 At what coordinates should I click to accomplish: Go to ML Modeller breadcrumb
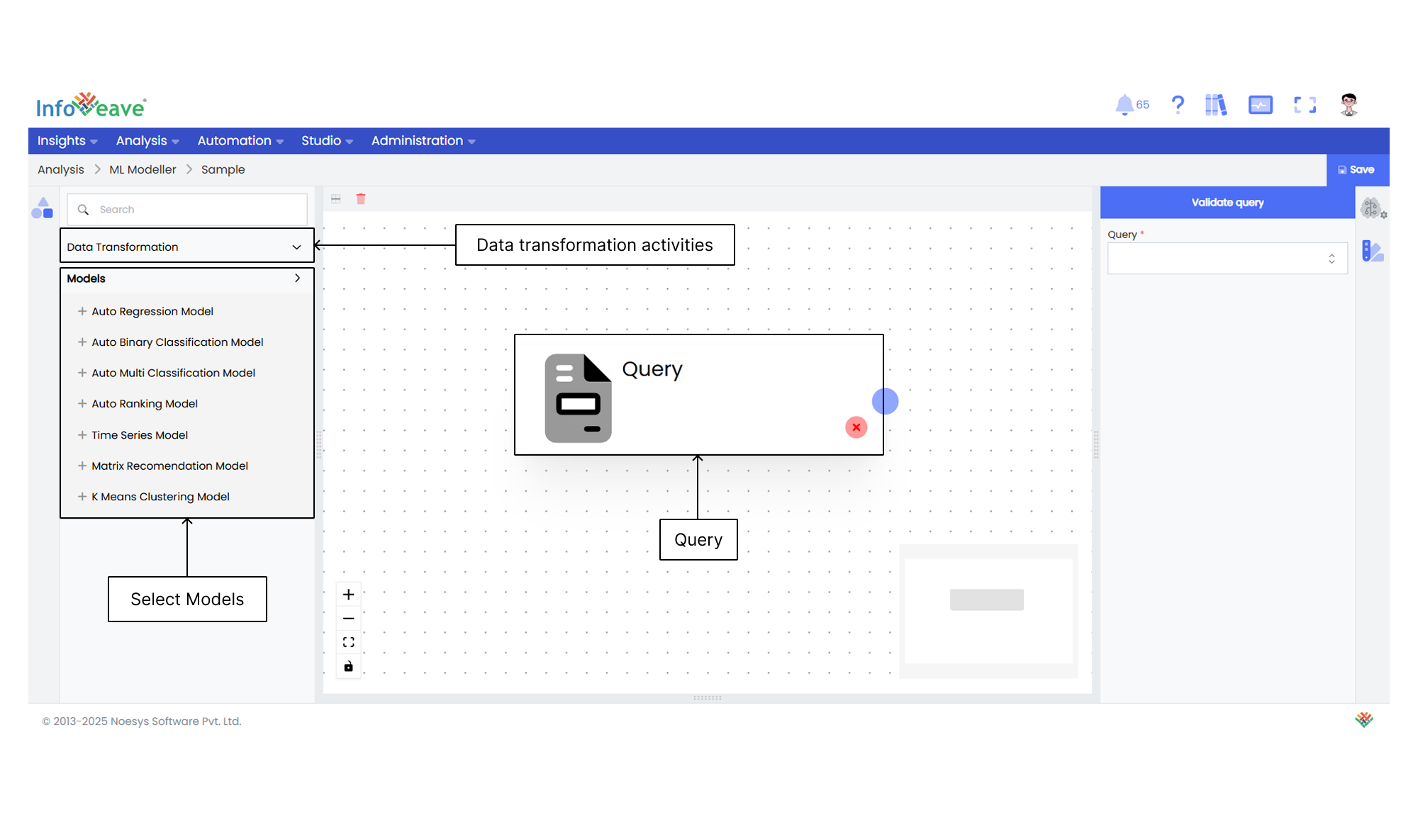coord(143,170)
